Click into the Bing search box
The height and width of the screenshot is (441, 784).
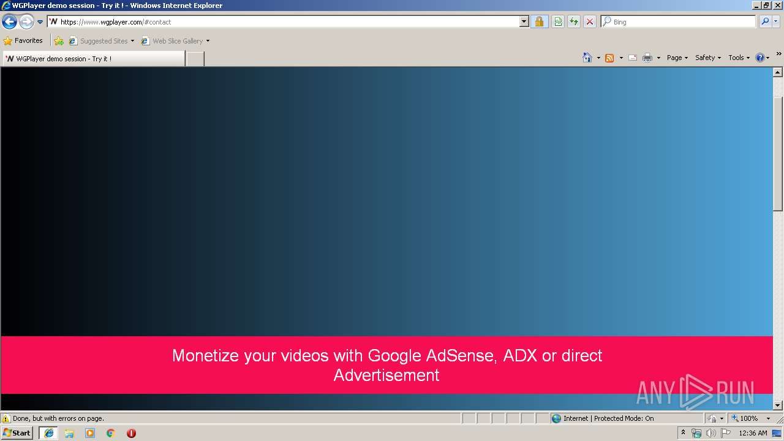679,22
